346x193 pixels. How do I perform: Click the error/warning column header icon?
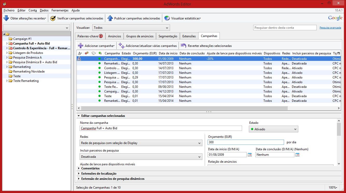pos(87,53)
